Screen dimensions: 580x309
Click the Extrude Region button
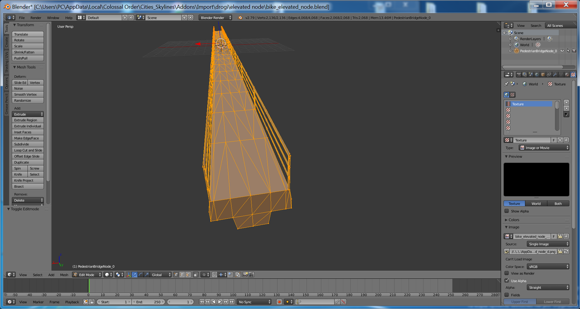28,120
